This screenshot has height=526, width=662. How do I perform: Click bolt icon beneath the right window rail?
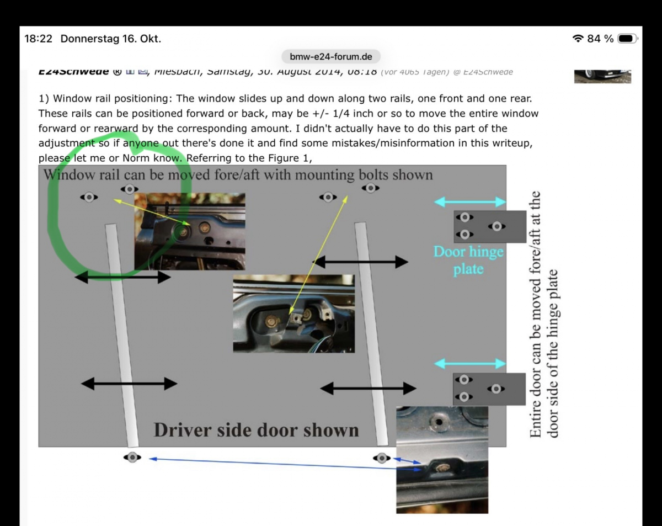pyautogui.click(x=381, y=458)
